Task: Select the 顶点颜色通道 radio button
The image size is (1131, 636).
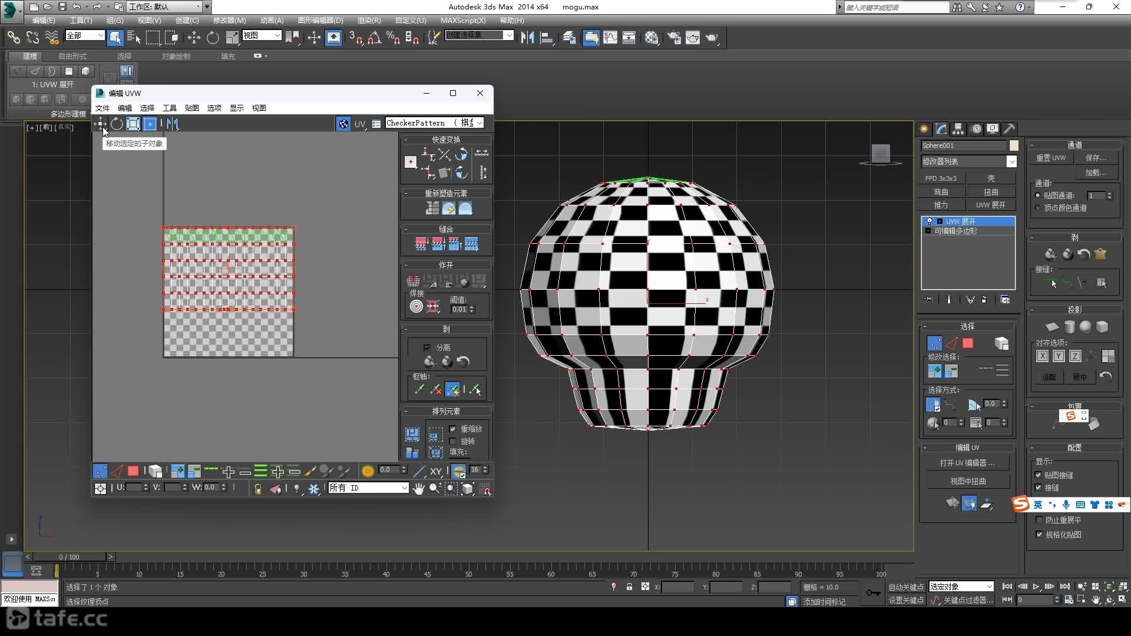Action: [1038, 208]
